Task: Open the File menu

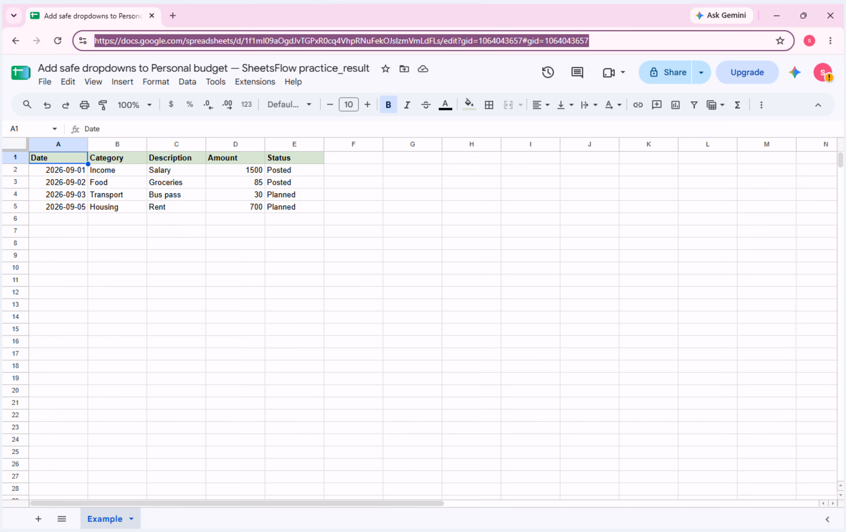Action: pos(45,82)
